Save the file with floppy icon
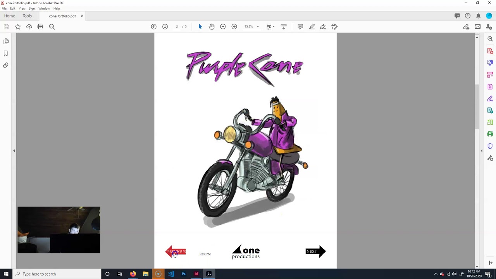 click(6, 27)
